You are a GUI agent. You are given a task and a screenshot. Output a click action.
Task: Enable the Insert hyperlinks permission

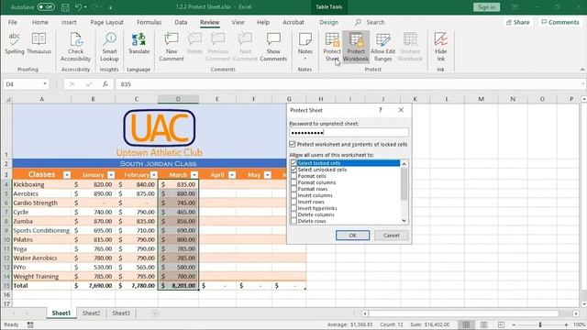[293, 208]
